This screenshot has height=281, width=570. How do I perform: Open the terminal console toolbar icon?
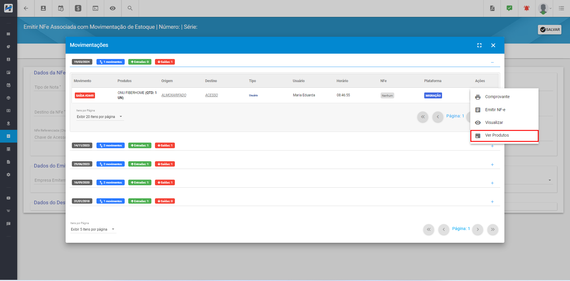tap(95, 8)
